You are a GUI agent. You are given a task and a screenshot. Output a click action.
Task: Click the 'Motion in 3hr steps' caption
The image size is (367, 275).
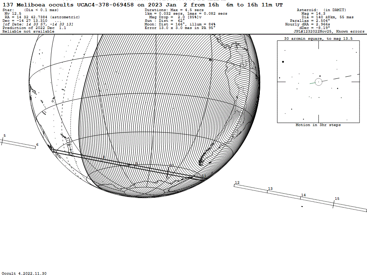coord(318,125)
